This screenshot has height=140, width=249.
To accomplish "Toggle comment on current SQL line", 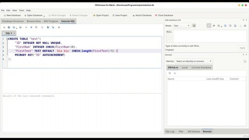I will click(59, 27).
